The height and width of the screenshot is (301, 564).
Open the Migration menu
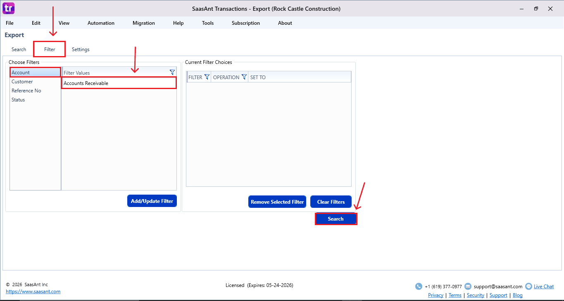(144, 23)
